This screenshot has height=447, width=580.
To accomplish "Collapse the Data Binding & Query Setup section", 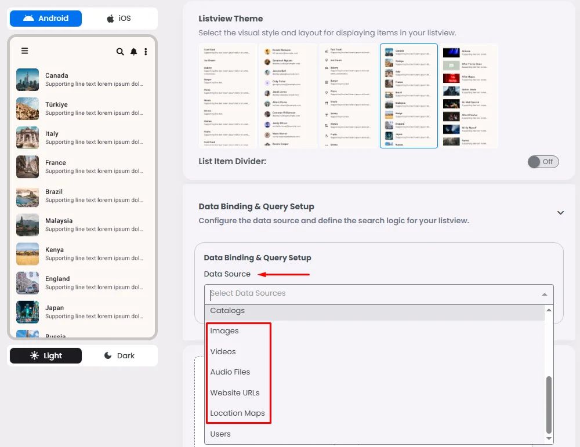I will (x=560, y=213).
